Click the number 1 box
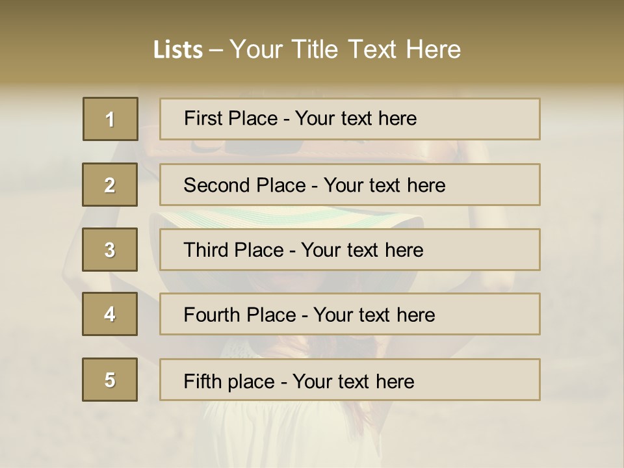This screenshot has width=624, height=468. pos(110,119)
